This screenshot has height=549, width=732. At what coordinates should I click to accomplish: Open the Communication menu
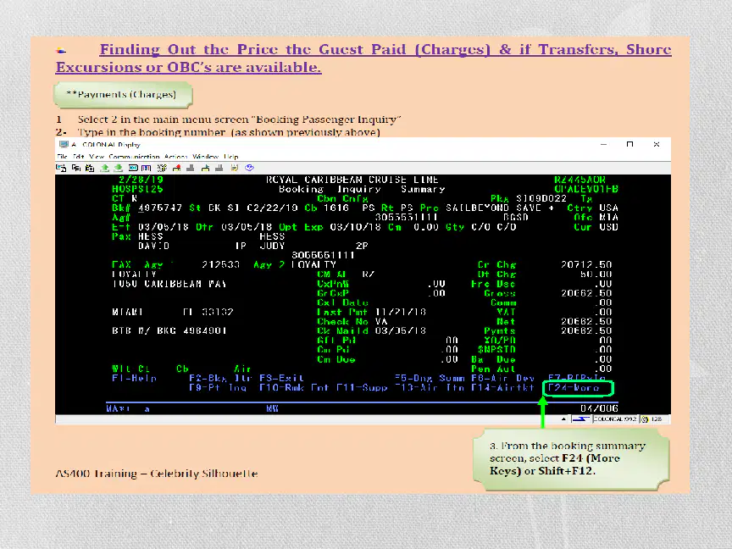[135, 157]
